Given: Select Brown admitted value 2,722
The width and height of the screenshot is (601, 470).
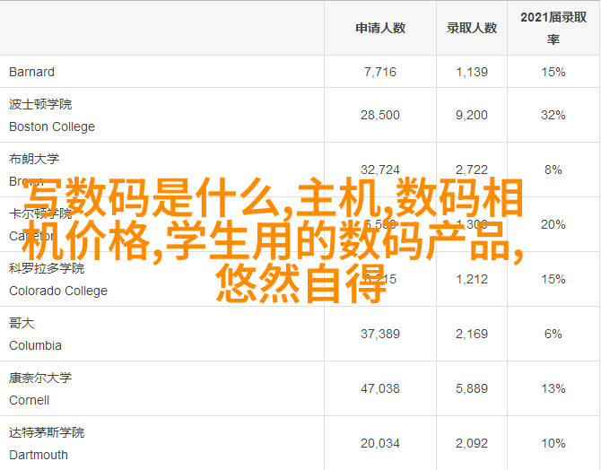Looking at the screenshot, I should 472,170.
